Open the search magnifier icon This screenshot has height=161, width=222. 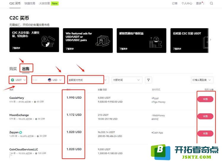[x=211, y=3]
